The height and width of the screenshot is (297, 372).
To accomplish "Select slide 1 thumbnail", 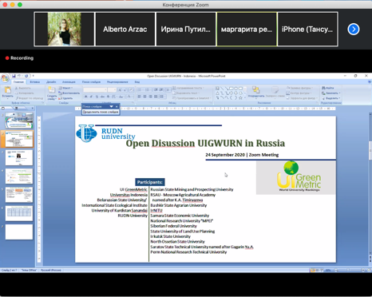I will (19, 121).
